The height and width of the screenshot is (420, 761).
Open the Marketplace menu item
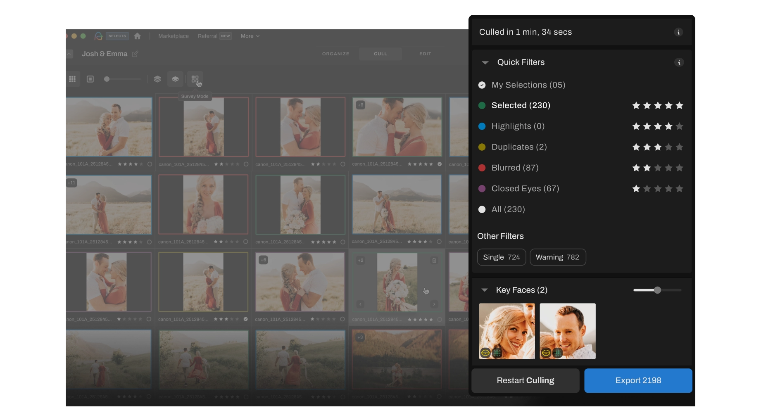pos(173,36)
